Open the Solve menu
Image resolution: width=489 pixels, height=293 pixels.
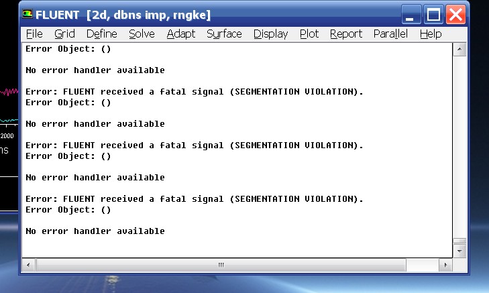142,34
